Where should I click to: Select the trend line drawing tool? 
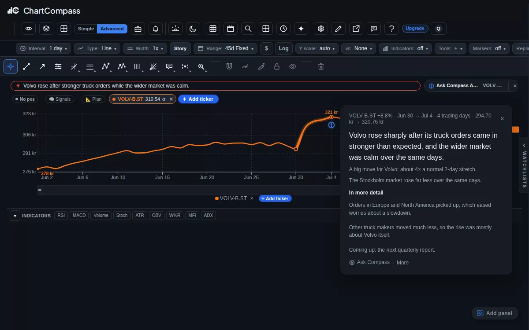tap(26, 66)
